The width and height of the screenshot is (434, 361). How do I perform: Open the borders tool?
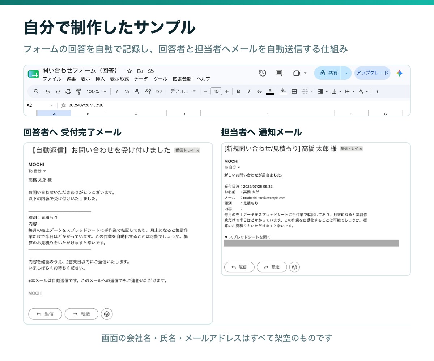tap(294, 92)
